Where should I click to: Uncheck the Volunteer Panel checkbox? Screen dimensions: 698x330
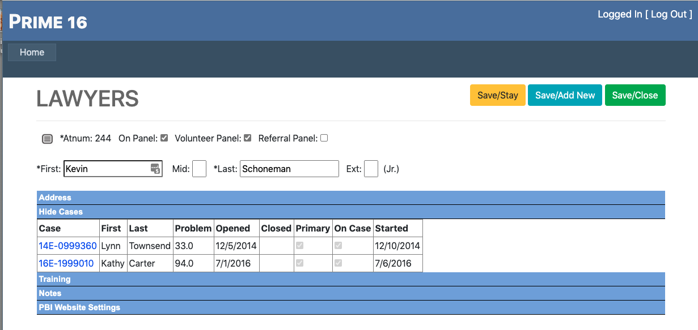247,138
